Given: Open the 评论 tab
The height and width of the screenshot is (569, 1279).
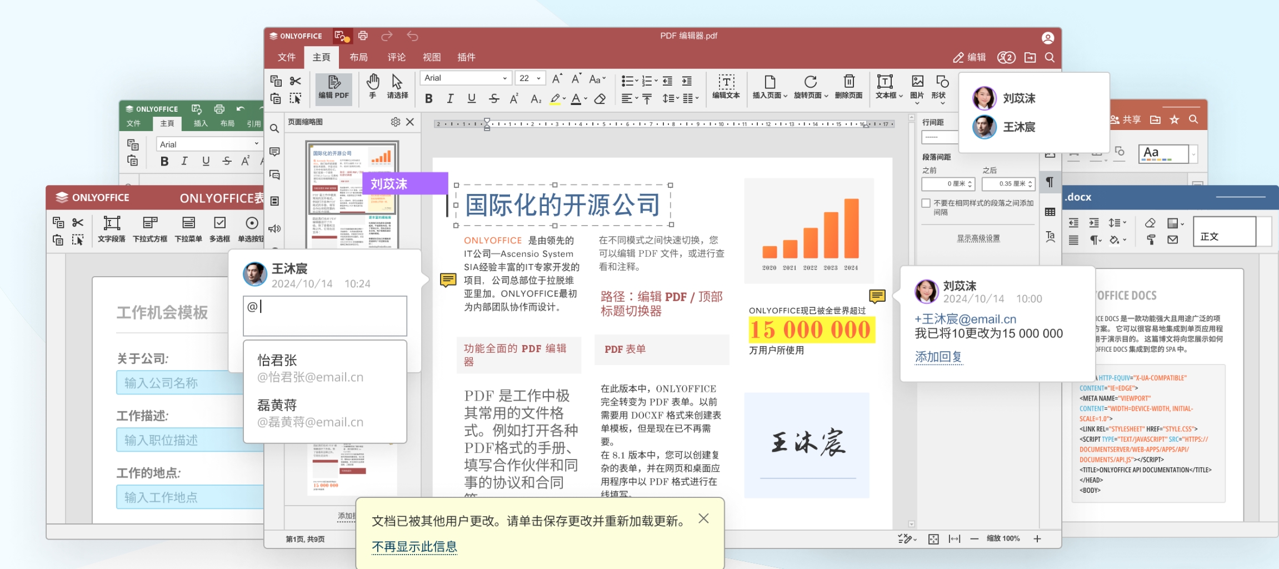Looking at the screenshot, I should click(396, 57).
